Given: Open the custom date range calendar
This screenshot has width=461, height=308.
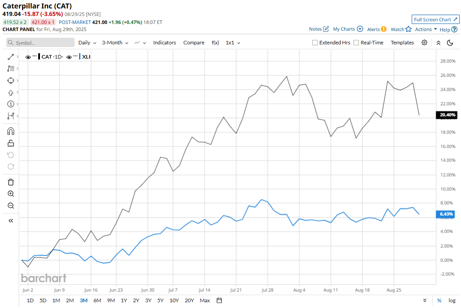Looking at the screenshot, I should [x=219, y=300].
